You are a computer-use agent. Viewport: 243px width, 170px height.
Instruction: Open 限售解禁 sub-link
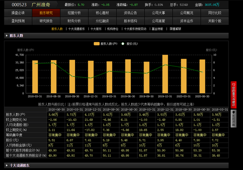[175, 29]
